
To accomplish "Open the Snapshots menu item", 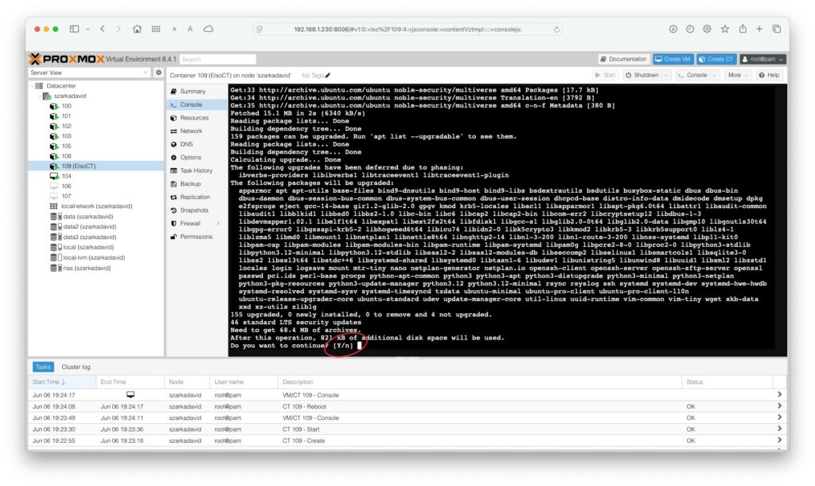I will coord(194,210).
